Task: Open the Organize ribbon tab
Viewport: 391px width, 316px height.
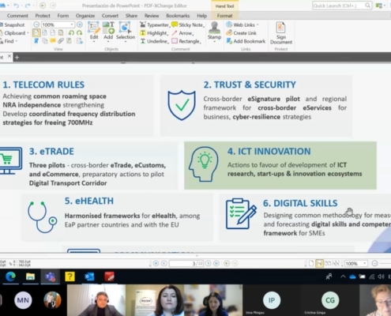Action: pos(85,16)
